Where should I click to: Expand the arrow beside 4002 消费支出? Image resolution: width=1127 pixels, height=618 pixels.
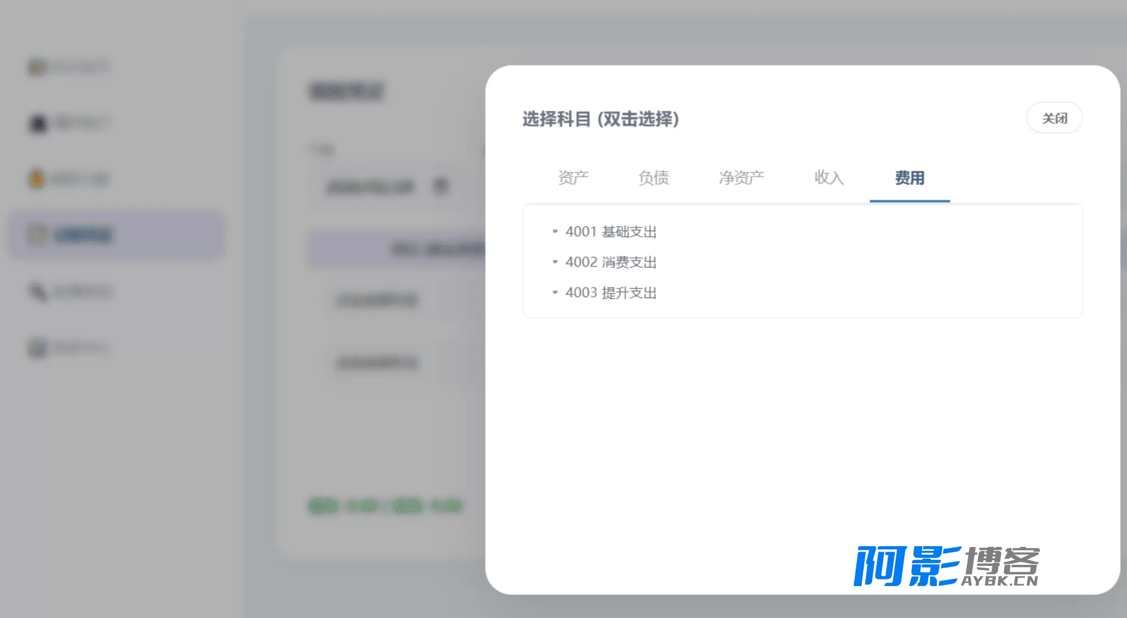[555, 262]
